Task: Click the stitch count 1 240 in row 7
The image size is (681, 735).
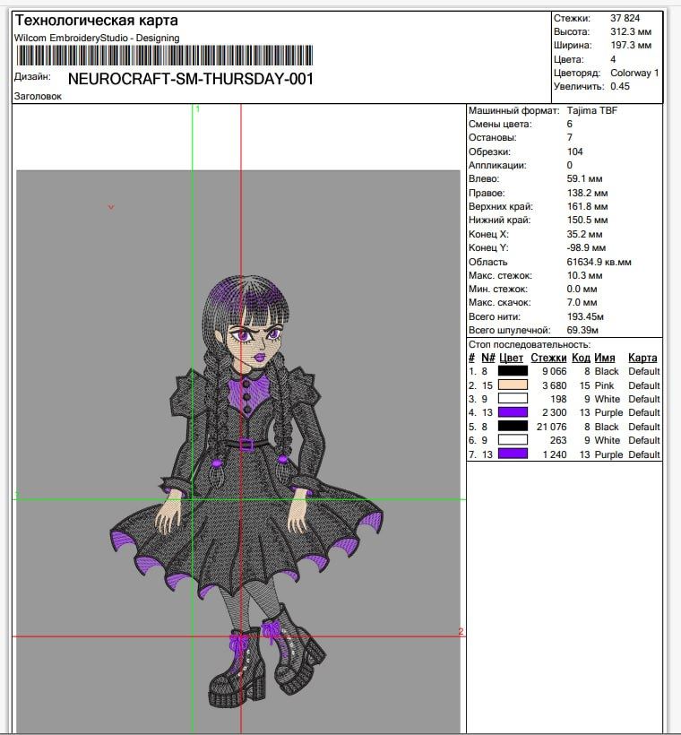Action: pos(555,454)
